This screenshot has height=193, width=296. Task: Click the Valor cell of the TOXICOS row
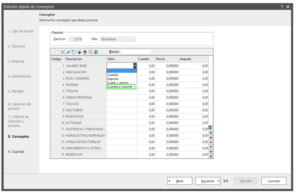click(x=122, y=104)
